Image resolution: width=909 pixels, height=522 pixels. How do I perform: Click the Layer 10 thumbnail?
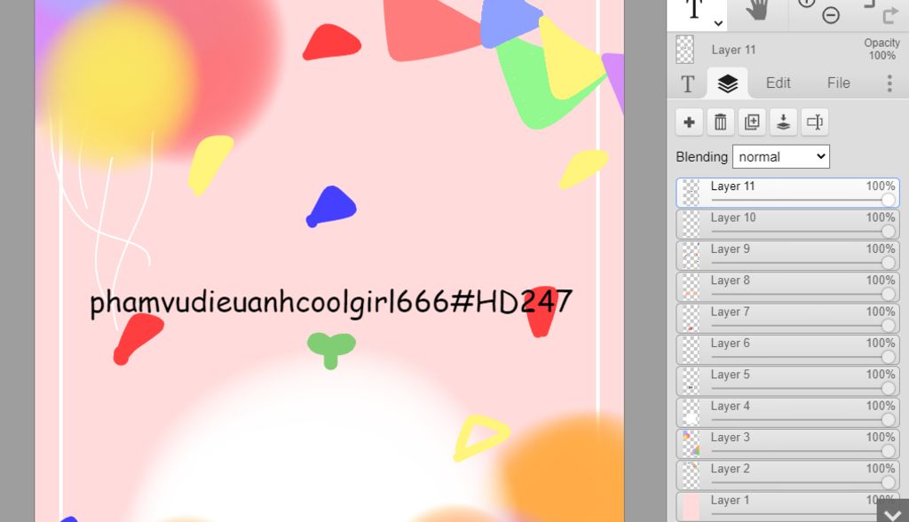point(691,224)
